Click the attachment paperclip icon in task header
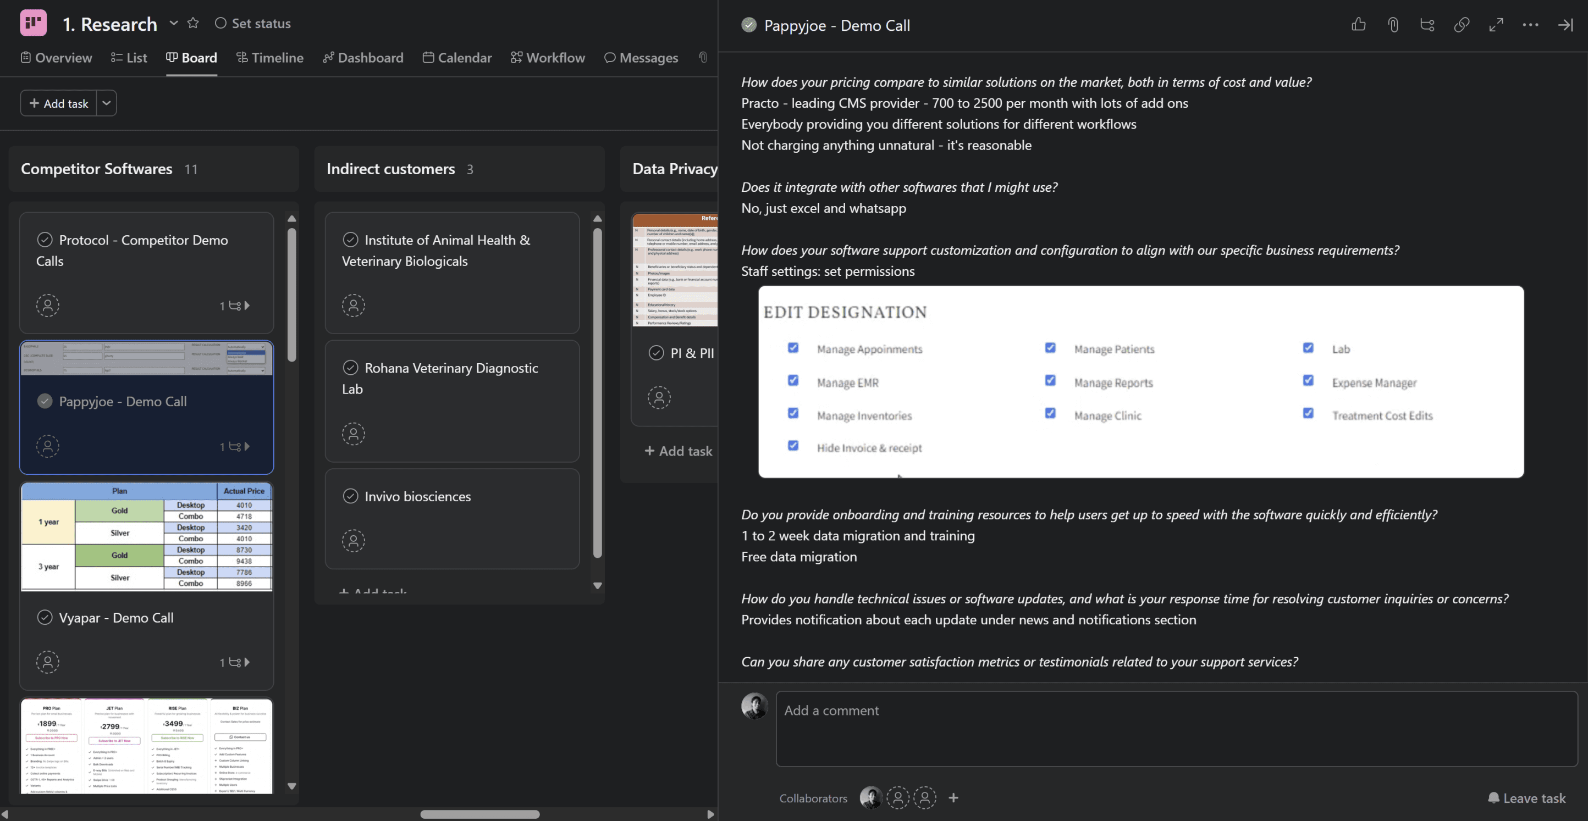The width and height of the screenshot is (1588, 821). (x=1393, y=25)
